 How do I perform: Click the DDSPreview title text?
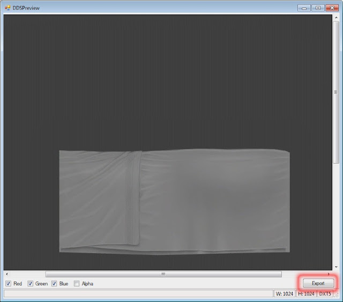pyautogui.click(x=26, y=8)
